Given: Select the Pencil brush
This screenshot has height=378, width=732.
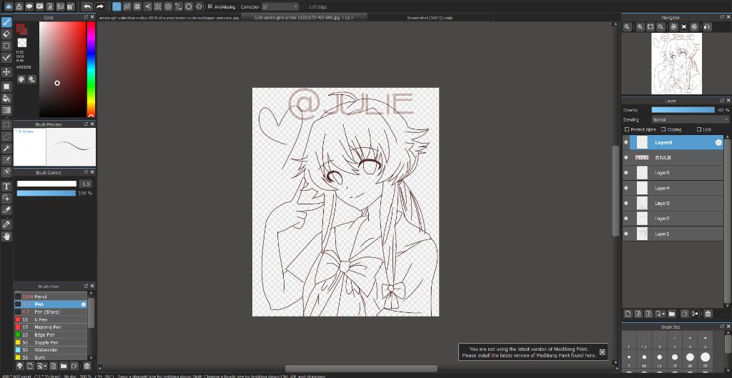Looking at the screenshot, I should click(51, 297).
